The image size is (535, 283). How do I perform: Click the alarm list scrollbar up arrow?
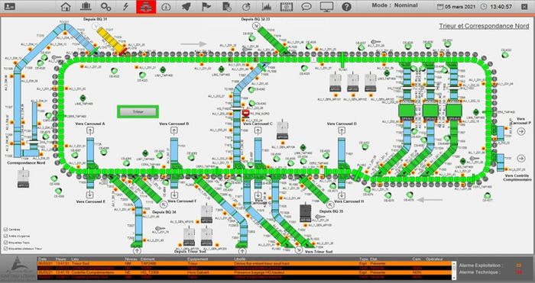tap(454, 264)
